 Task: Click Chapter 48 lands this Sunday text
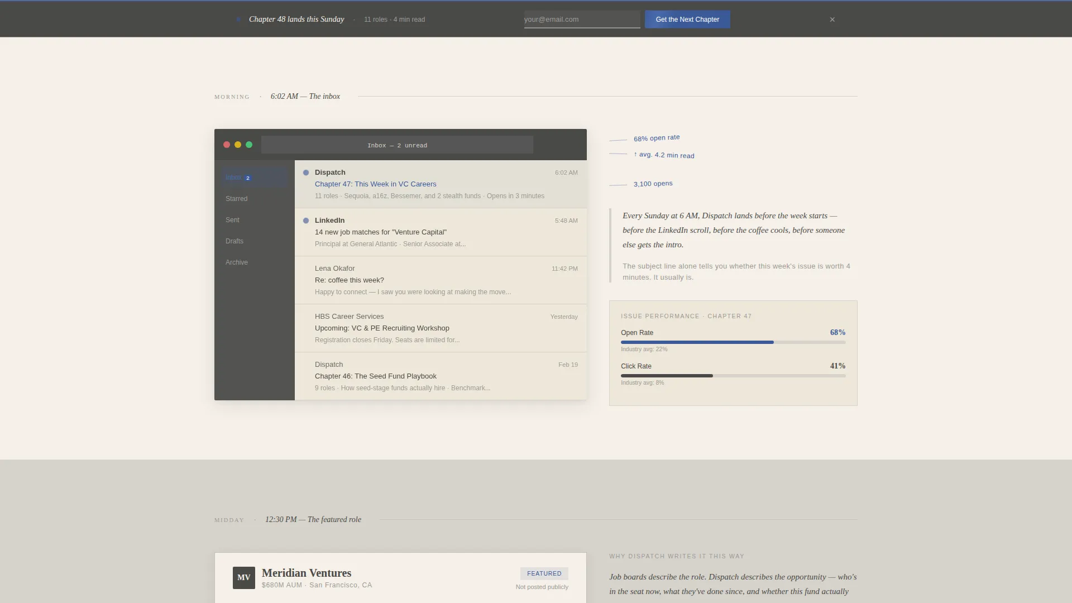tap(296, 19)
